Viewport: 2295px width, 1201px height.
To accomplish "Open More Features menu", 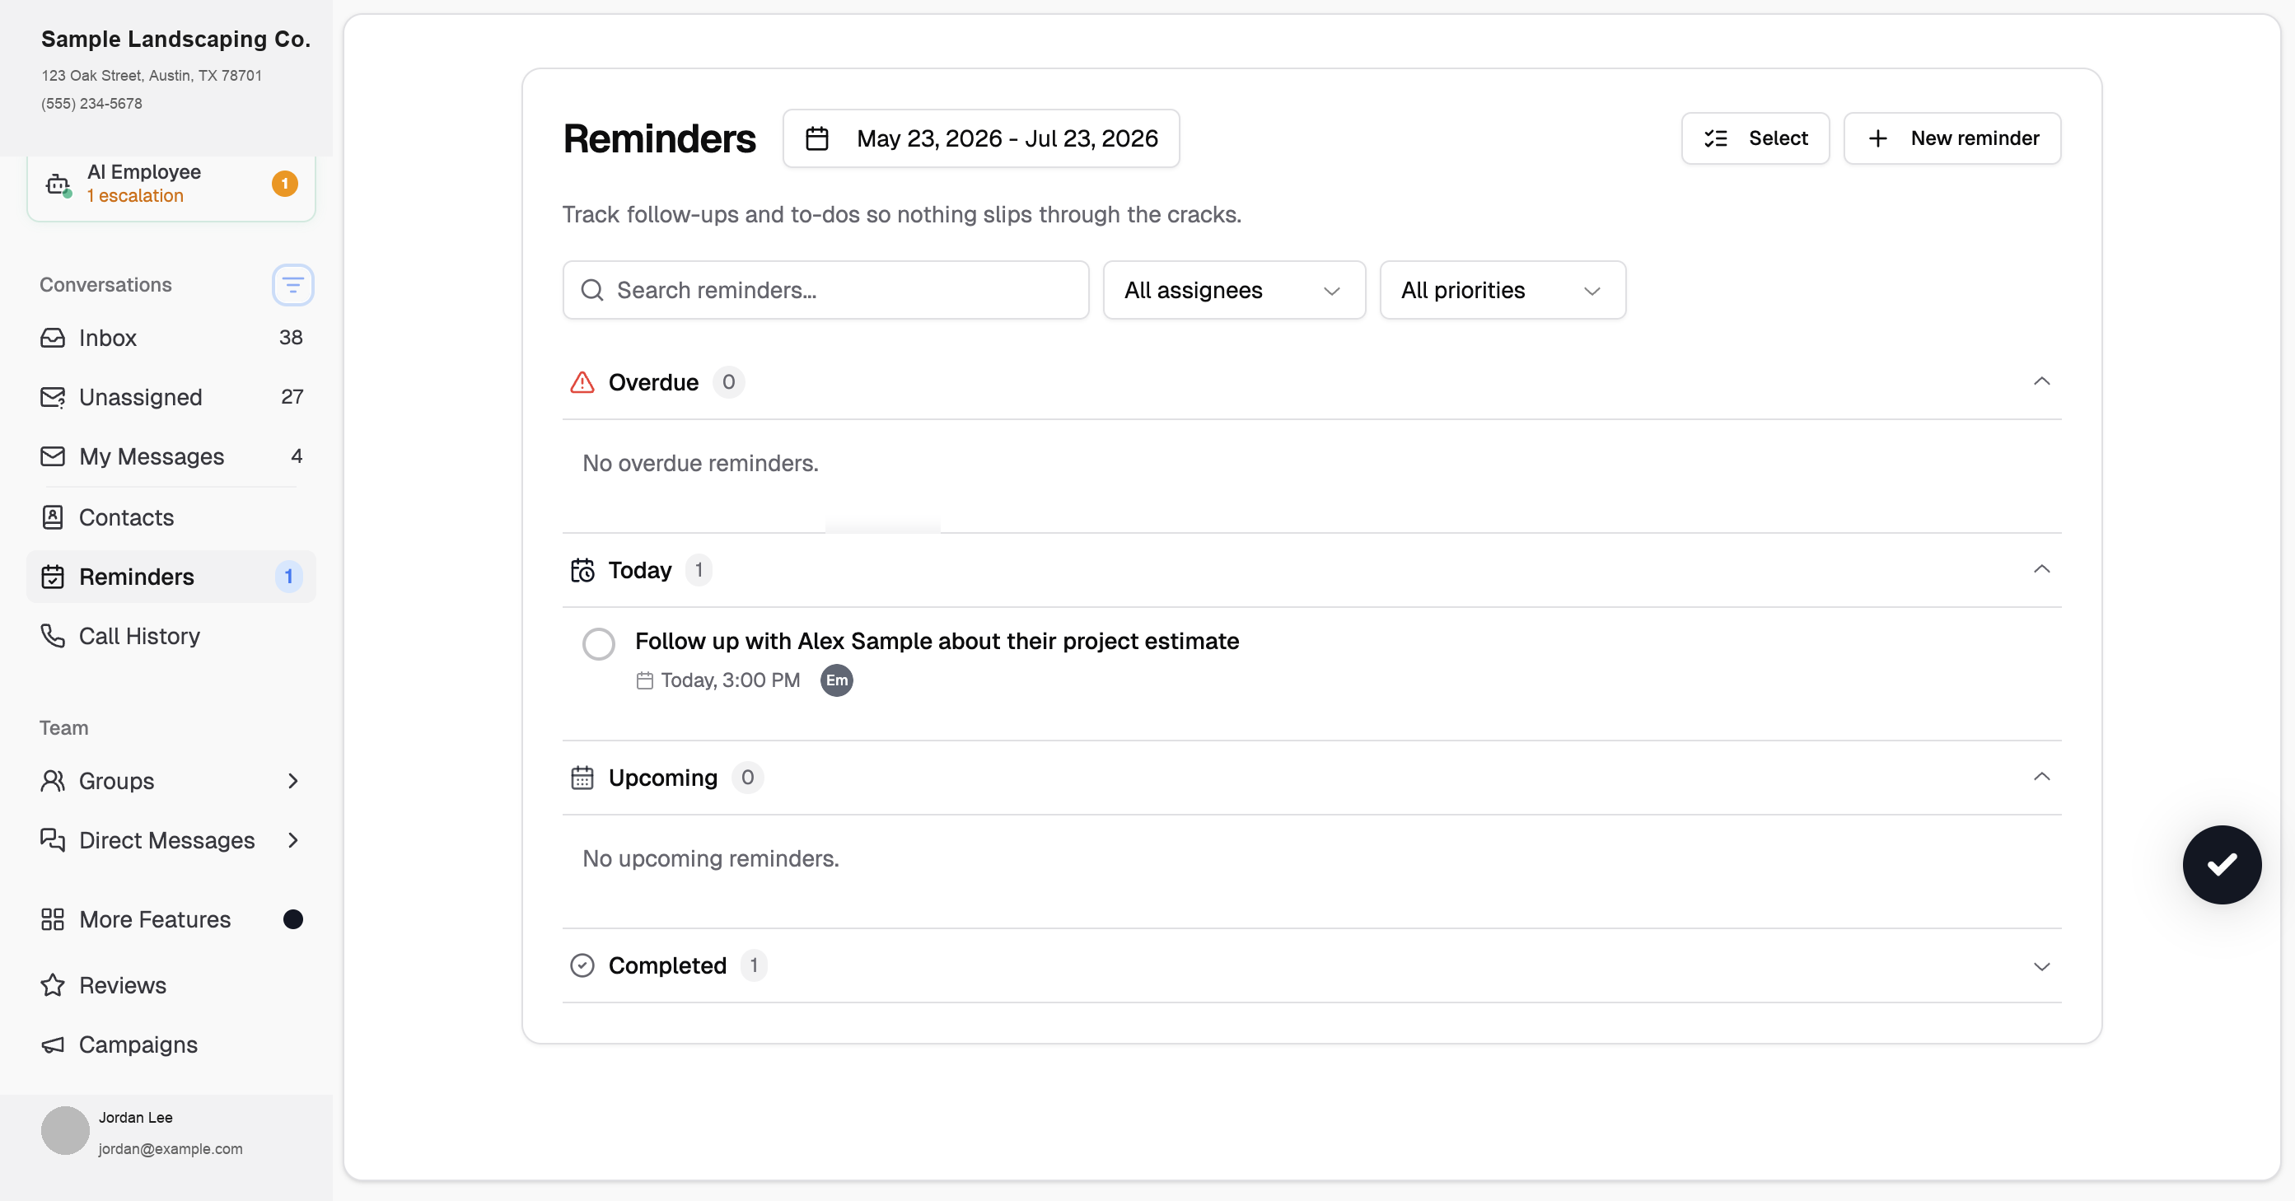I will pos(171,919).
